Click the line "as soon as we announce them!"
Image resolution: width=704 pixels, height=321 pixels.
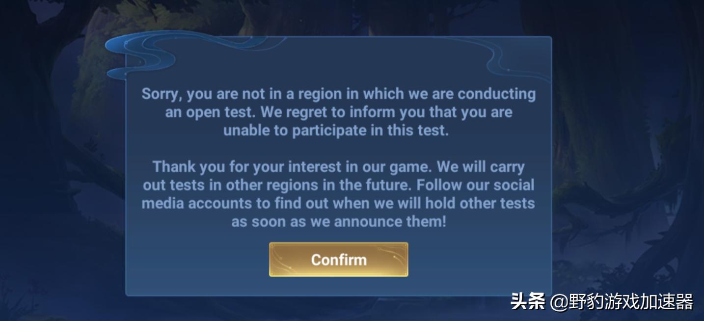[x=339, y=221]
